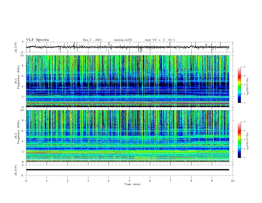
Task: Click the time axis tick label "5"
Action: point(129,181)
